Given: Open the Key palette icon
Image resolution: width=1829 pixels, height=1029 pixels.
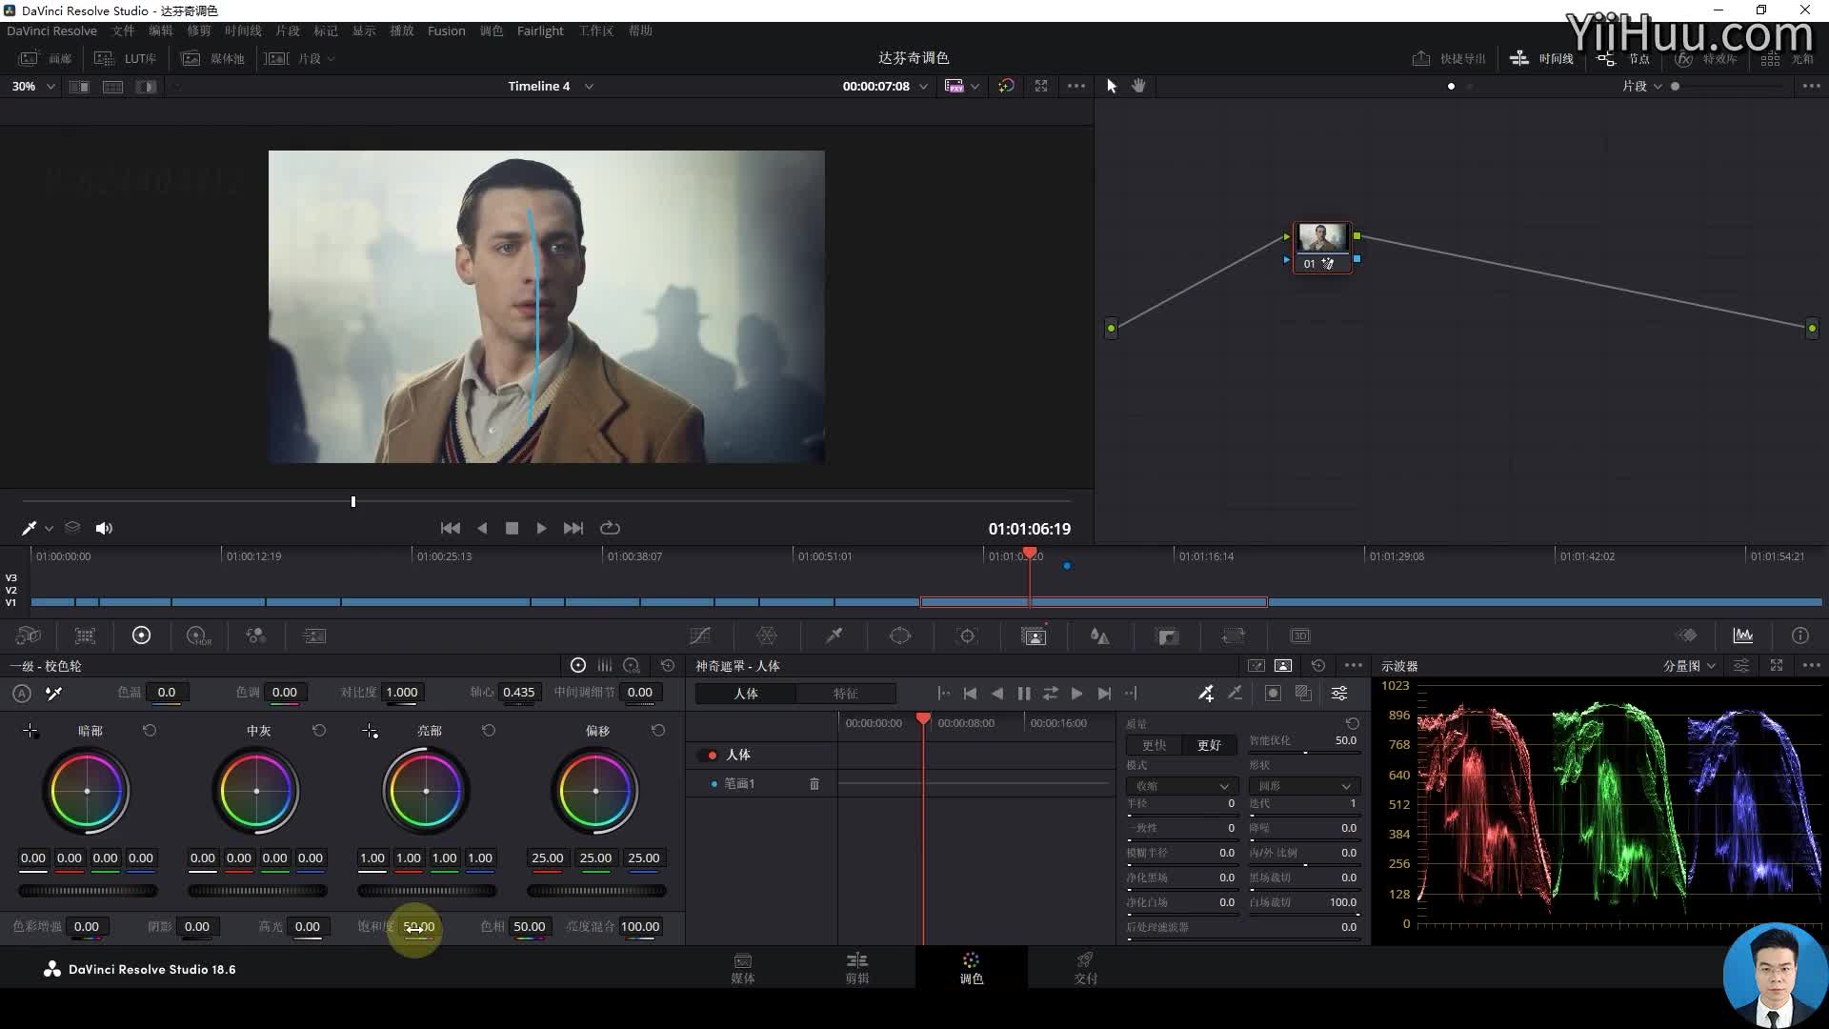Looking at the screenshot, I should pyautogui.click(x=1167, y=636).
